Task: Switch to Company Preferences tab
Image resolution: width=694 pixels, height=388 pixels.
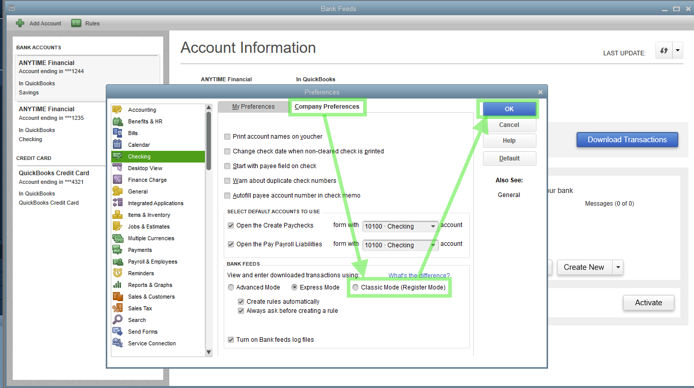Action: click(327, 107)
